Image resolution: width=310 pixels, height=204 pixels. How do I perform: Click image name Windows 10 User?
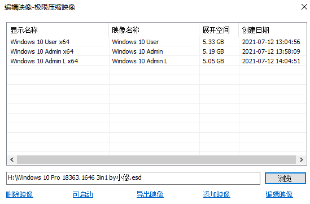tap(136, 42)
